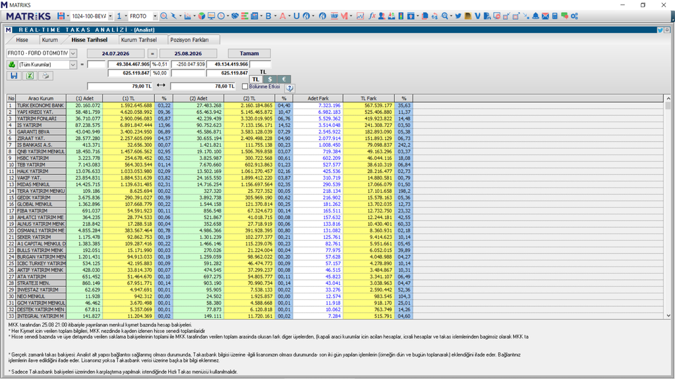Image resolution: width=675 pixels, height=379 pixels.
Task: Click the equals button between dates
Action: 152,53
